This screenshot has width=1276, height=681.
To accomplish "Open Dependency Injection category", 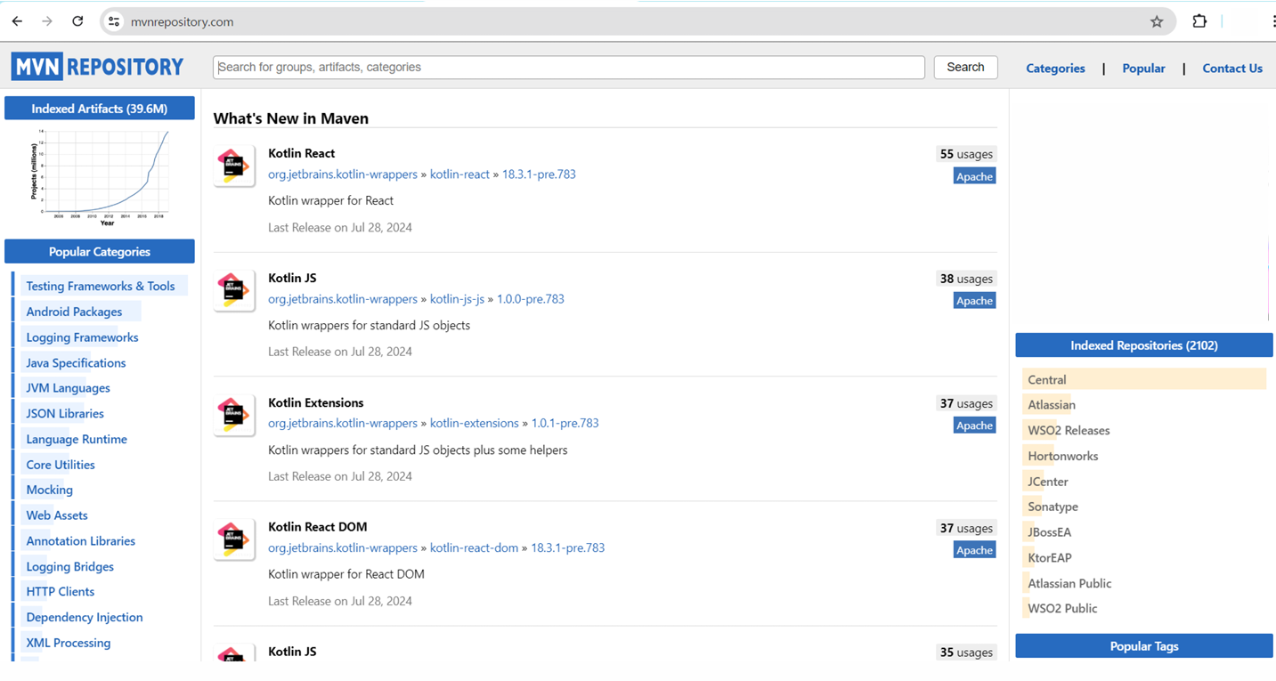I will pos(85,617).
